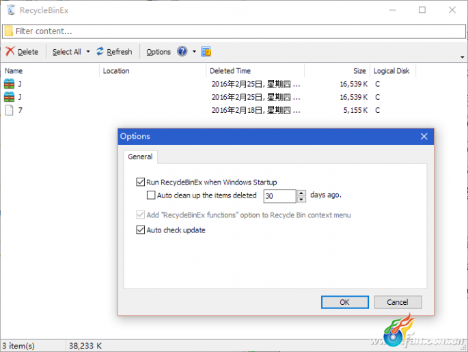
Task: Click the 5,155 K size cell
Action: pos(355,110)
